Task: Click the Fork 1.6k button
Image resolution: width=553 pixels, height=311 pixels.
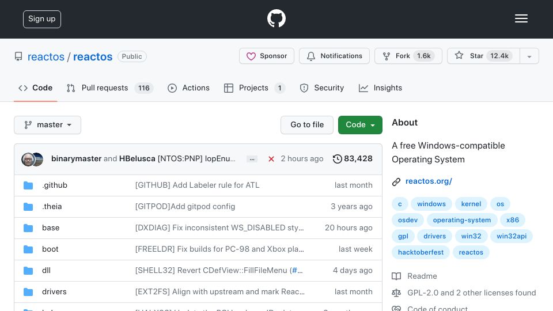Action: coord(408,56)
